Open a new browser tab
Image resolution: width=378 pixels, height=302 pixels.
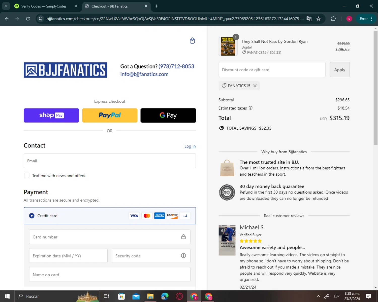[156, 6]
